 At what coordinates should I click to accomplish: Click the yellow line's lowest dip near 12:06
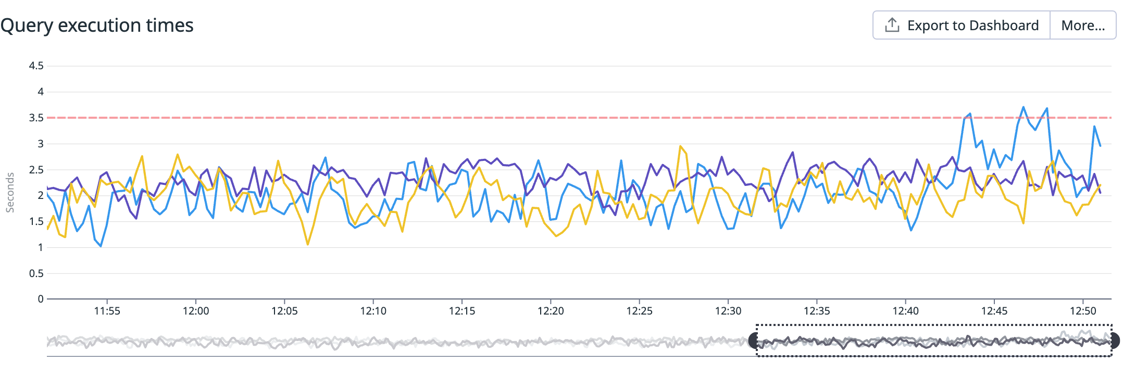point(308,244)
